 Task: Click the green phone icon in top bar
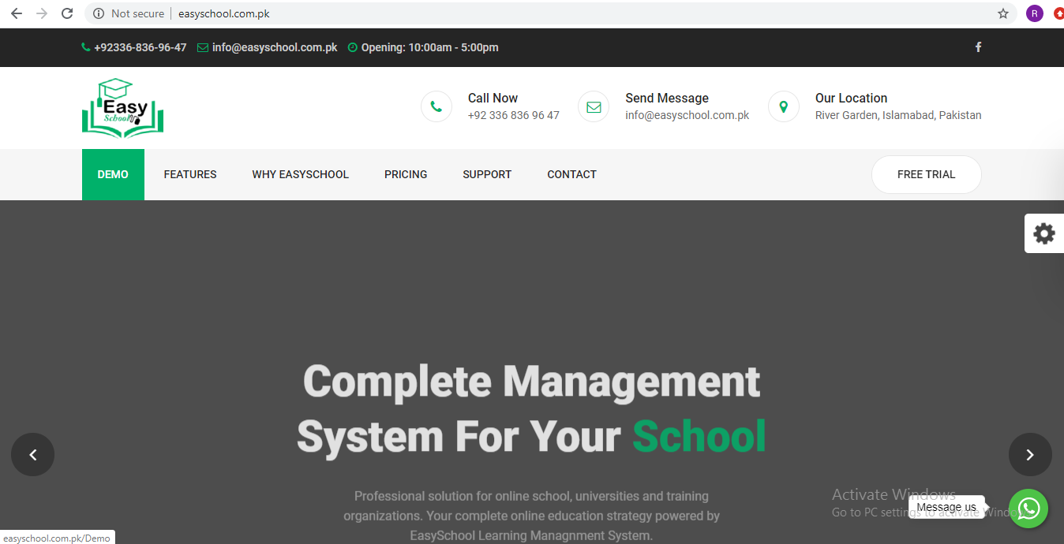click(x=85, y=47)
